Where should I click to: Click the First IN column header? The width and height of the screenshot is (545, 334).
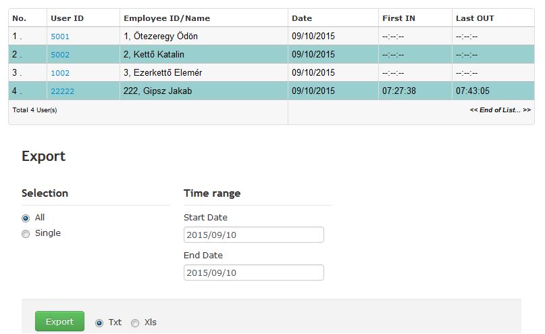click(398, 18)
